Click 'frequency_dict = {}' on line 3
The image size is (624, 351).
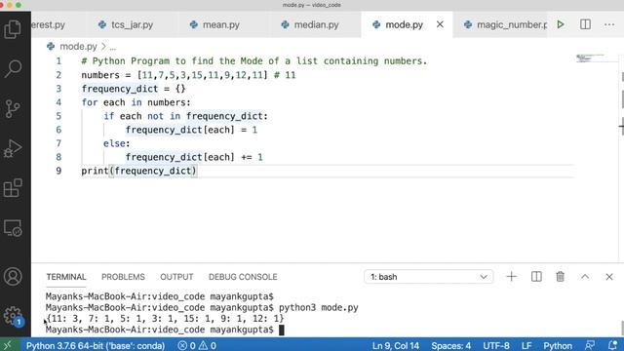click(134, 89)
